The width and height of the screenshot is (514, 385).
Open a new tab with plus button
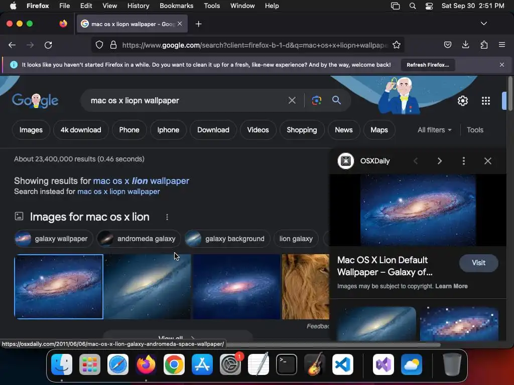[198, 24]
